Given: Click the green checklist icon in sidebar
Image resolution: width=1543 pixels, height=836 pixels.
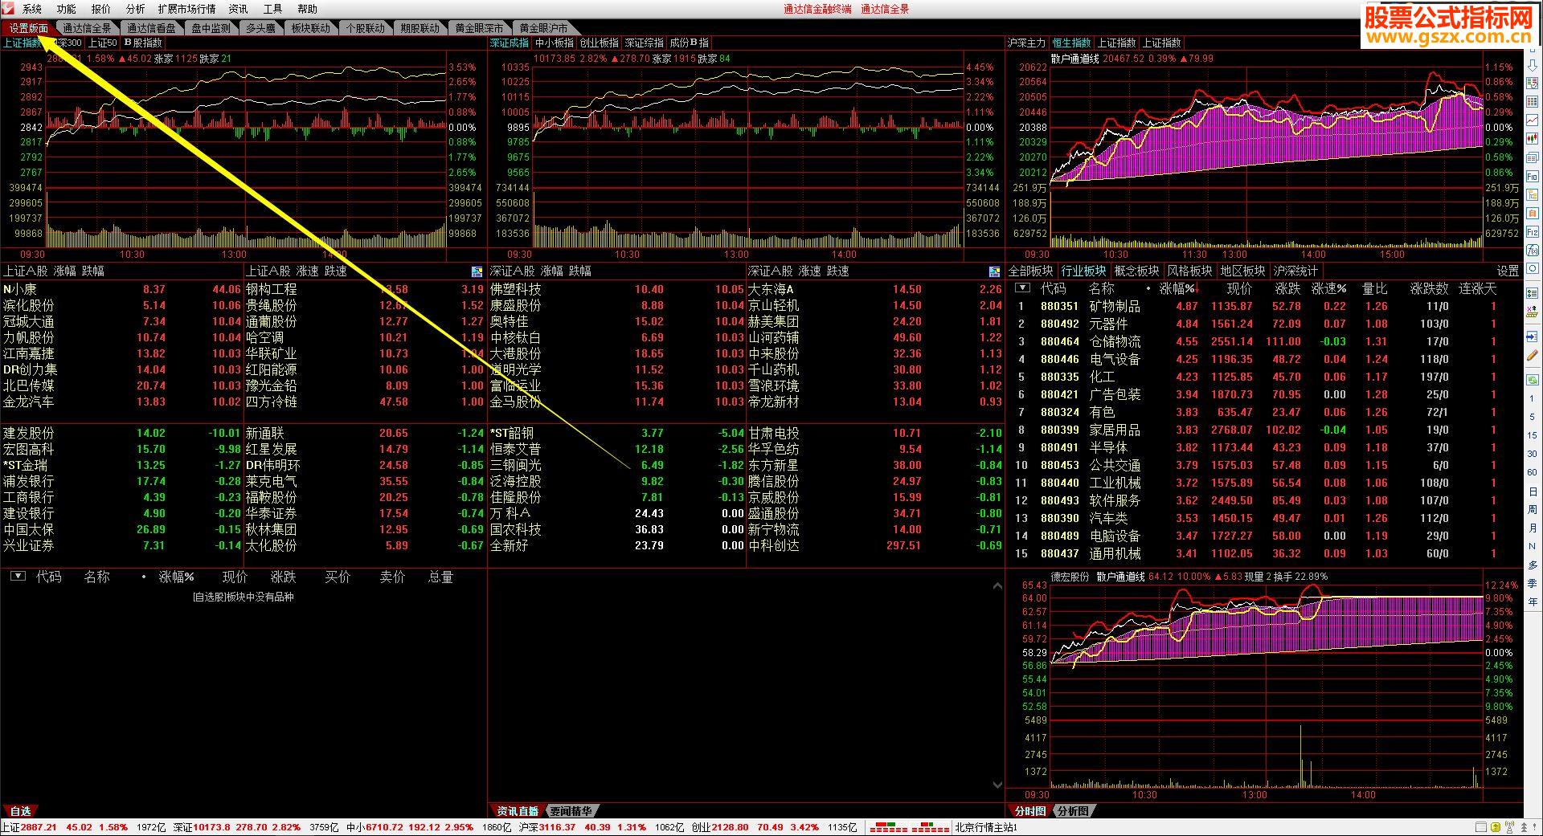Looking at the screenshot, I should tap(1532, 294).
